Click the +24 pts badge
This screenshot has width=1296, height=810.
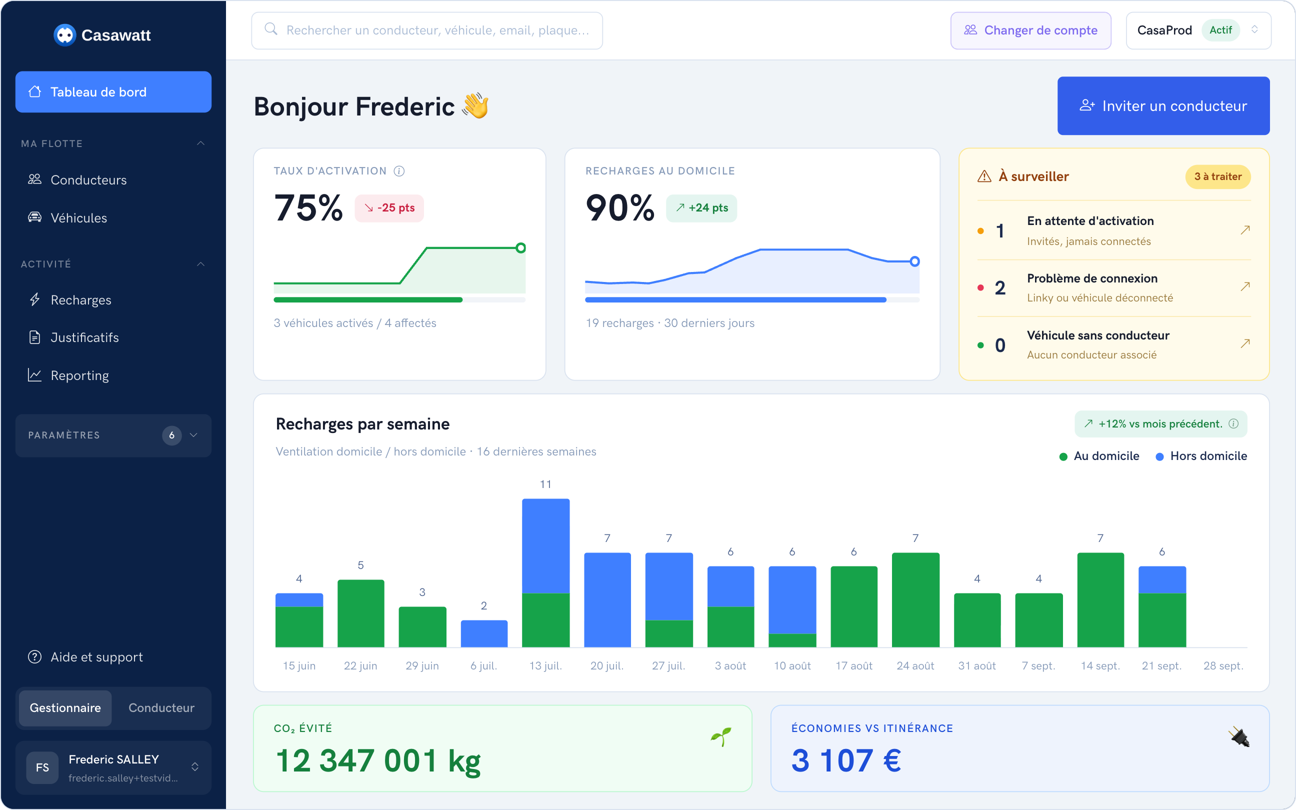click(x=701, y=208)
